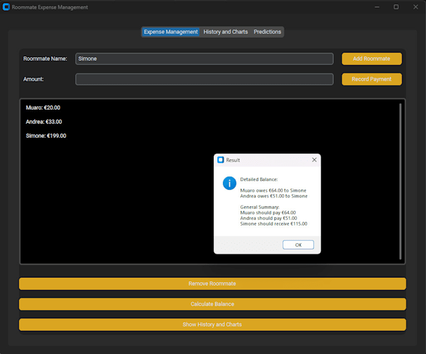Screen dimensions: 426x354
Task: Select the Muaro €20.00 entry
Action: pos(43,108)
